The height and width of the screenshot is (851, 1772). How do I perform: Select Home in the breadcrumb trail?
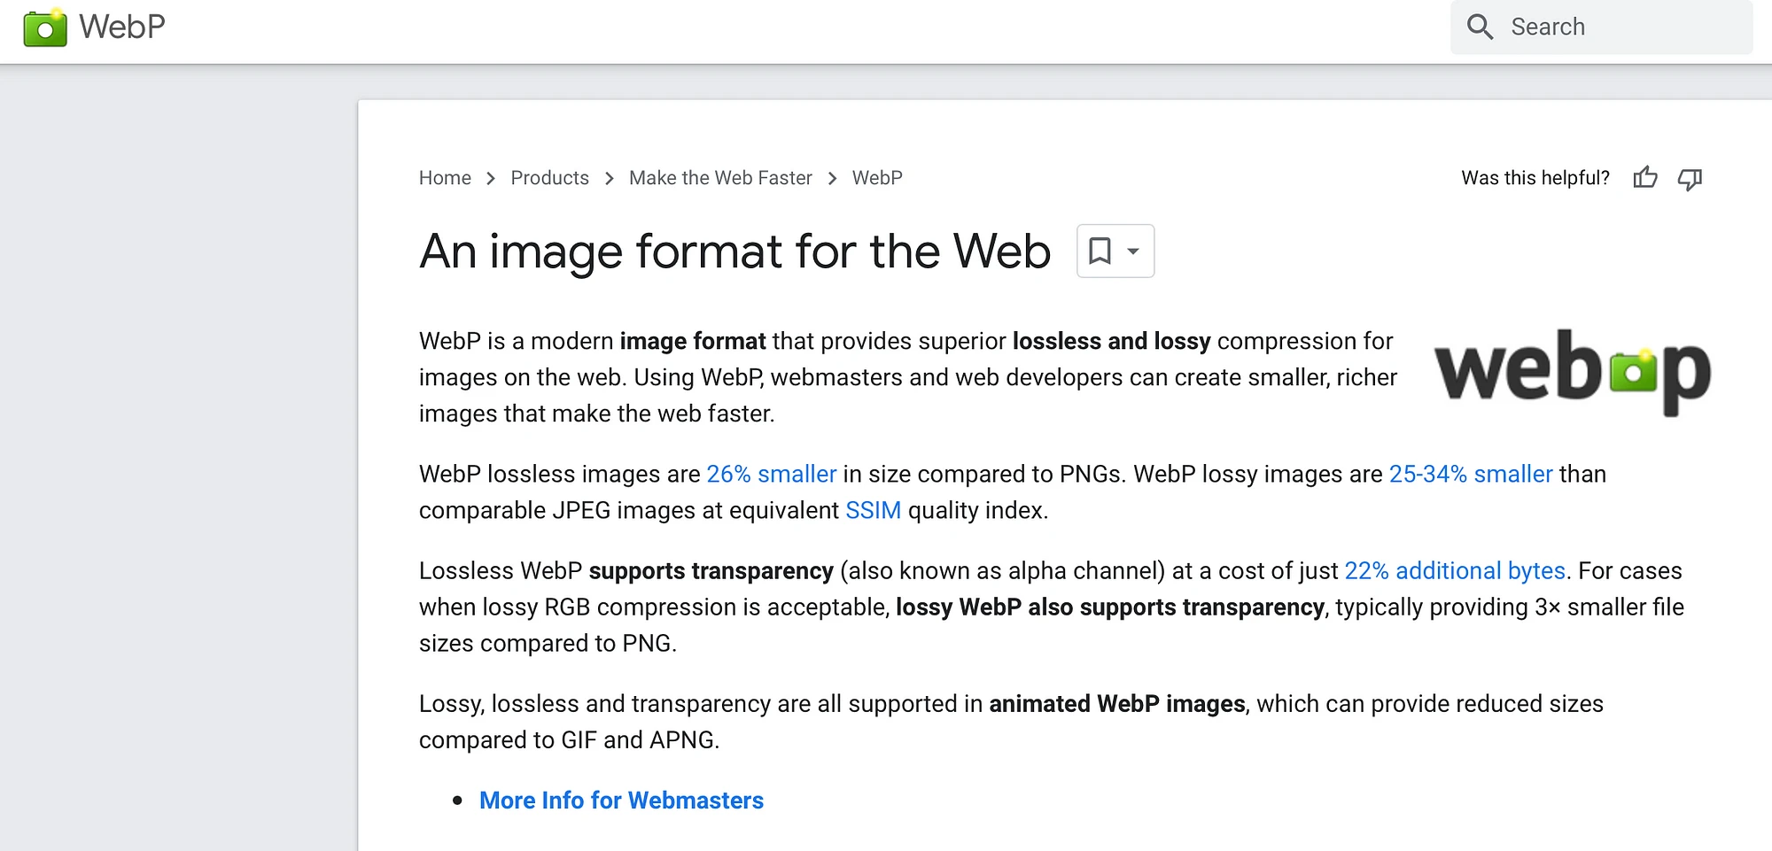point(445,178)
